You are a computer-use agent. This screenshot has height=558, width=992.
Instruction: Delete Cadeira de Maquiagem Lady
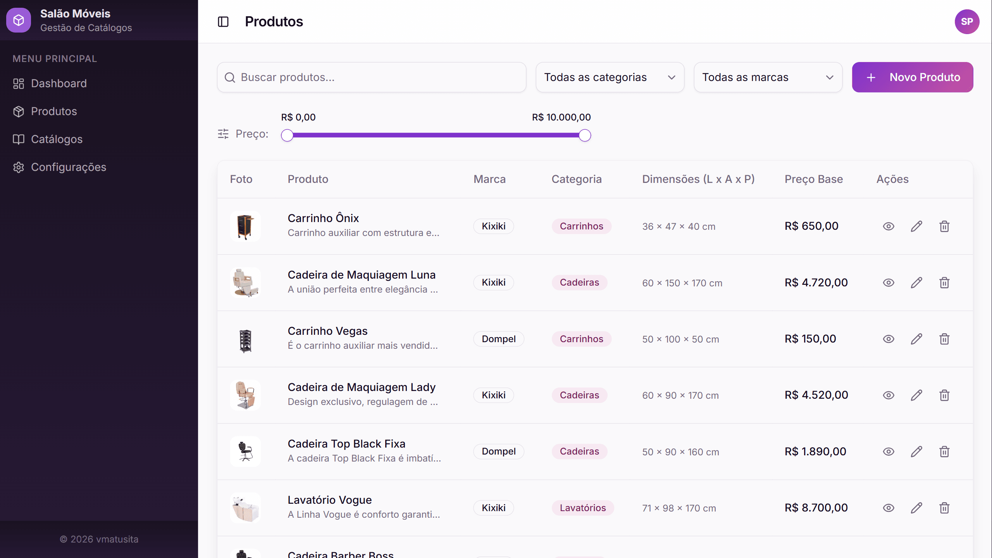[x=944, y=395]
